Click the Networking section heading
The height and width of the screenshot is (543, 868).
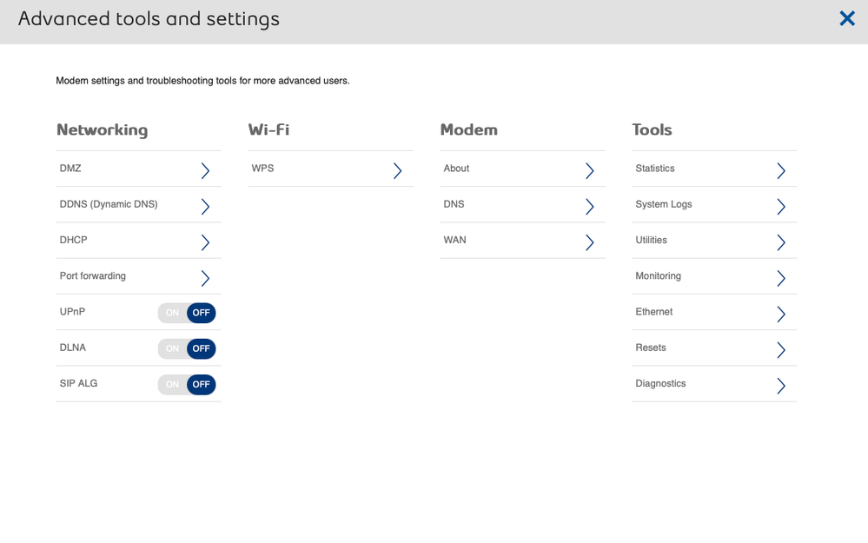[x=102, y=129]
